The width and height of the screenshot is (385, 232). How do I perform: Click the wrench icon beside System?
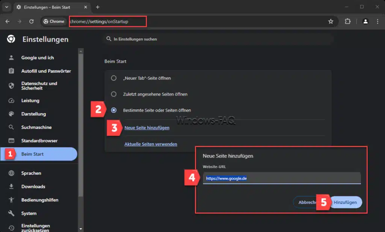pos(11,213)
